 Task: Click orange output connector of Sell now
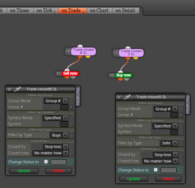pyautogui.click(x=67, y=77)
